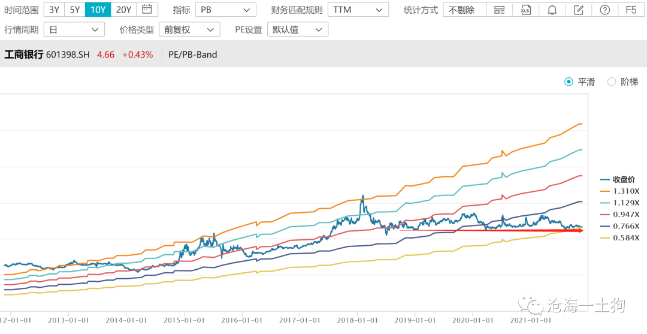Open the alert bell icon
The width and height of the screenshot is (647, 334).
tap(552, 10)
